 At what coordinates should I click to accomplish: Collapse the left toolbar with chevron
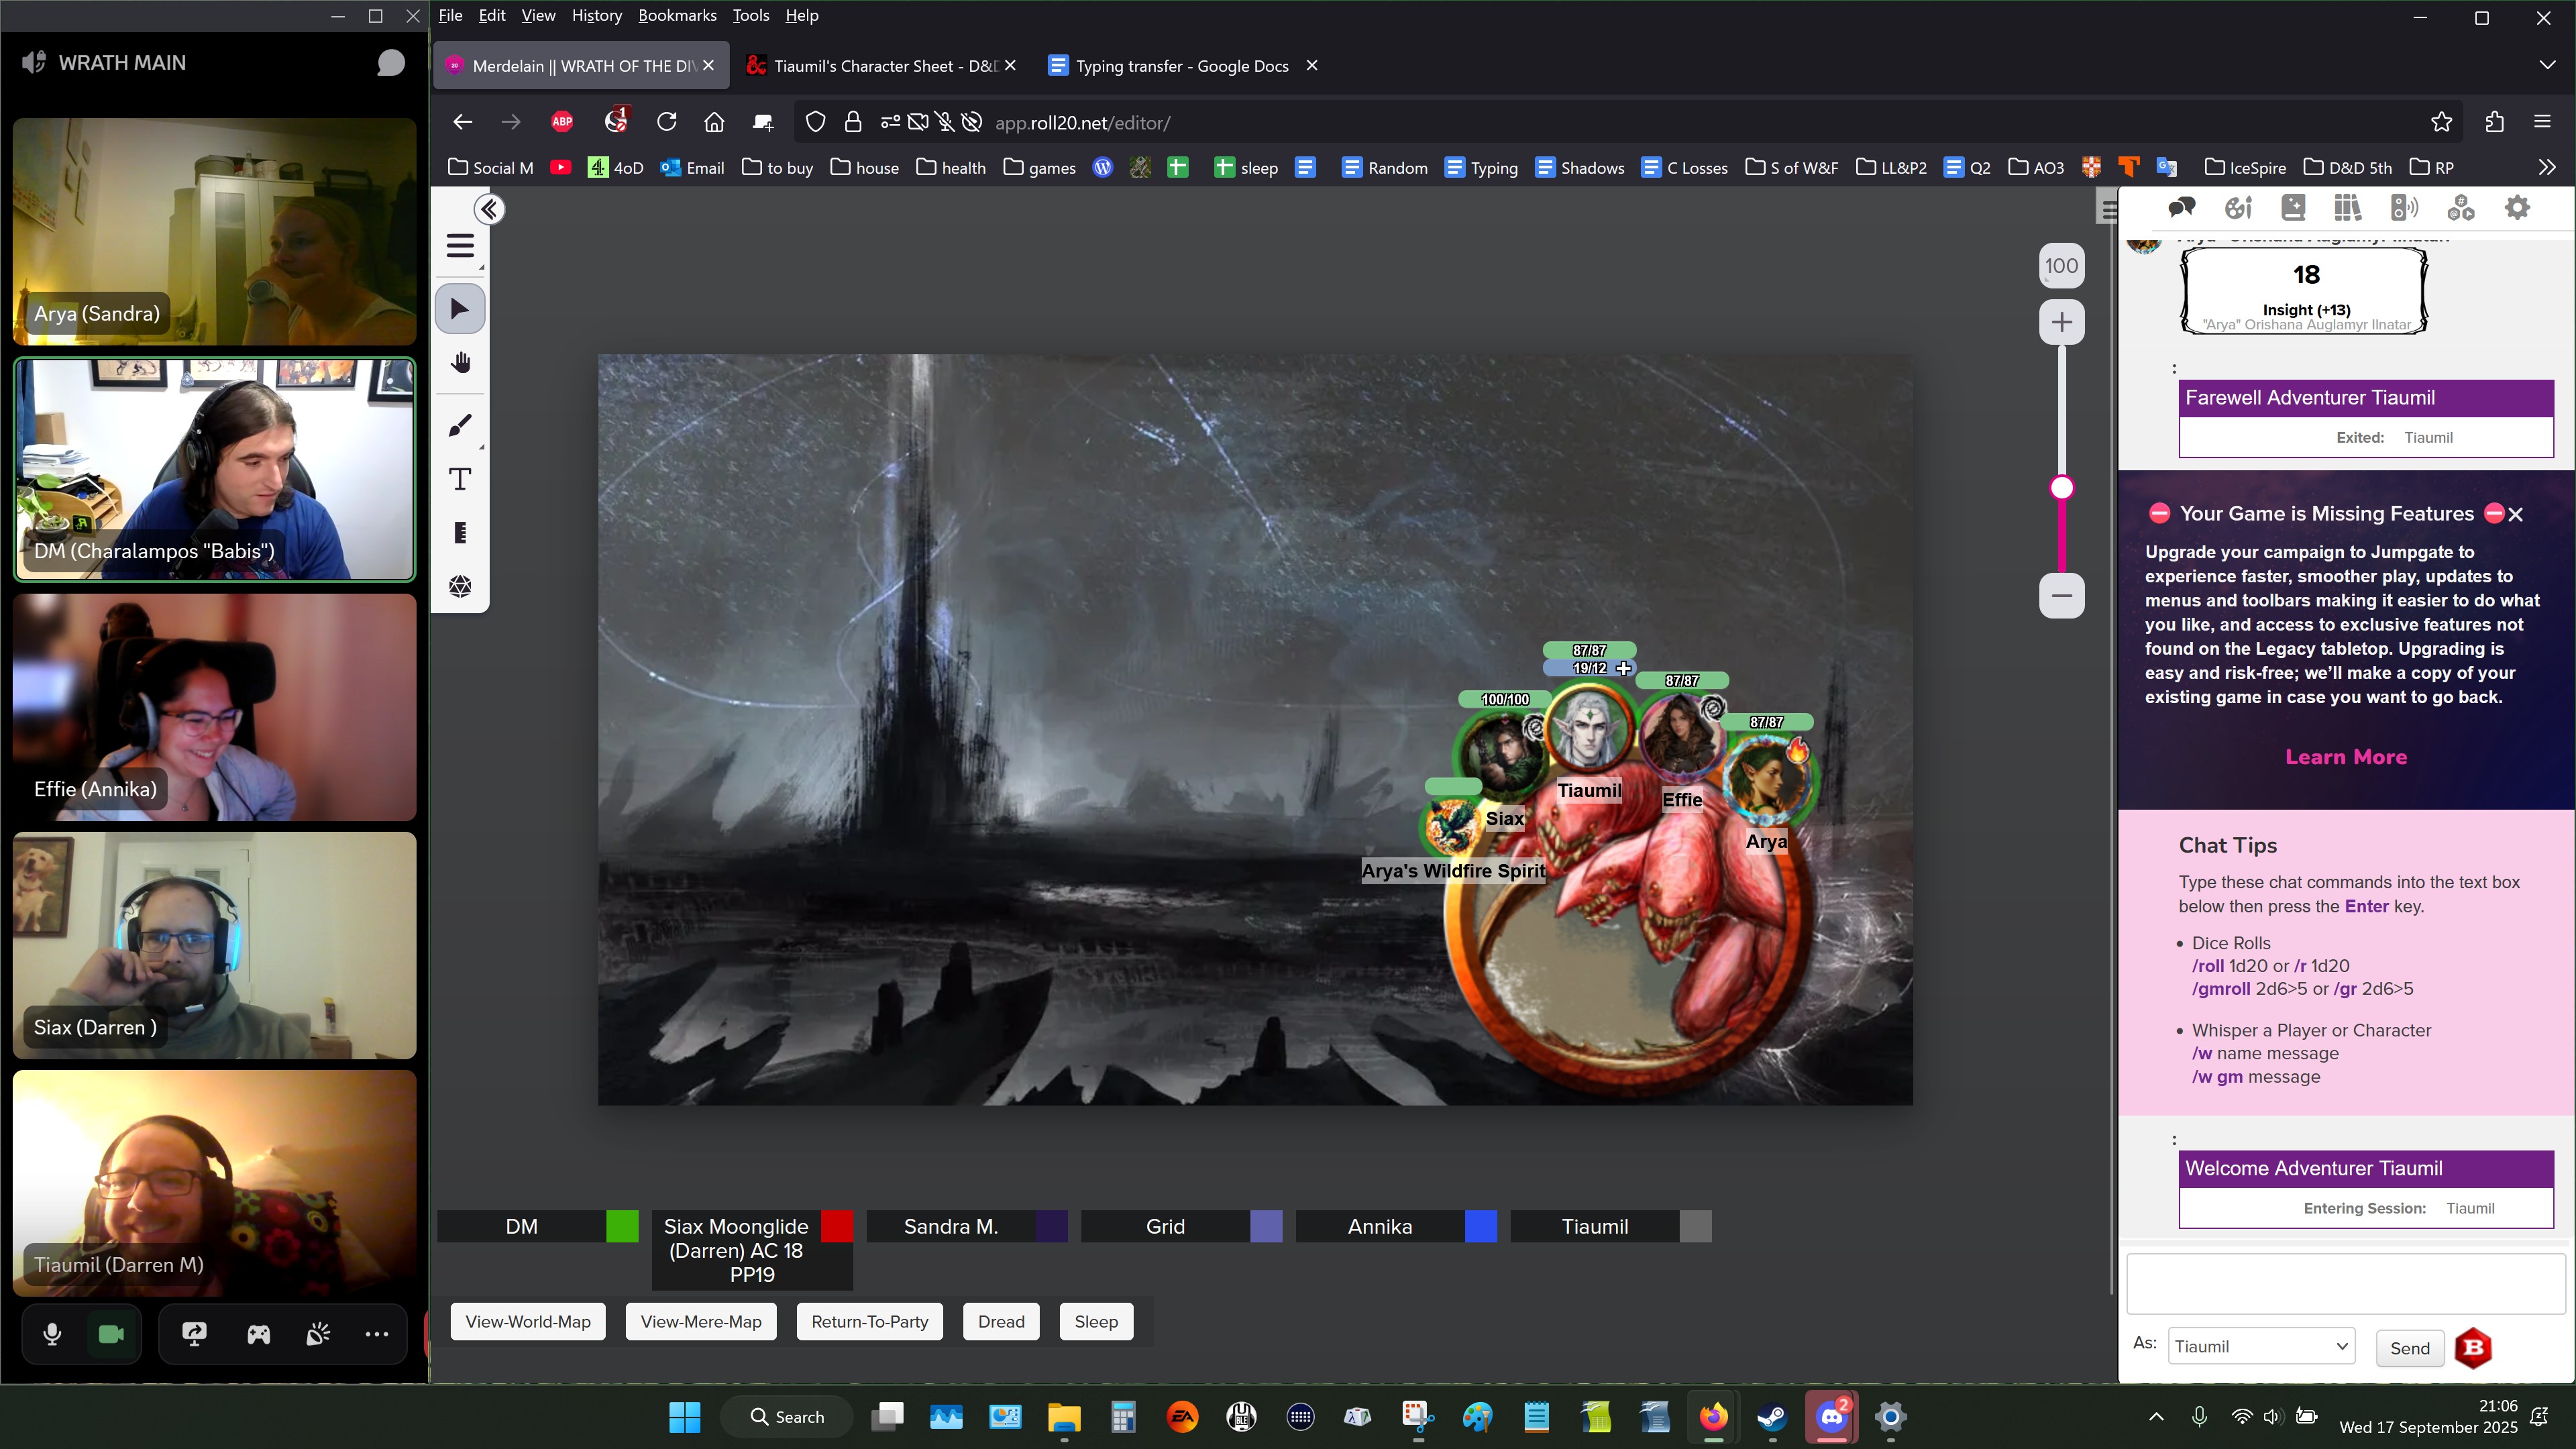[x=489, y=209]
